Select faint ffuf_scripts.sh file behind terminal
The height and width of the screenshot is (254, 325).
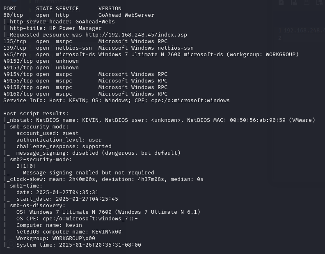48,2
